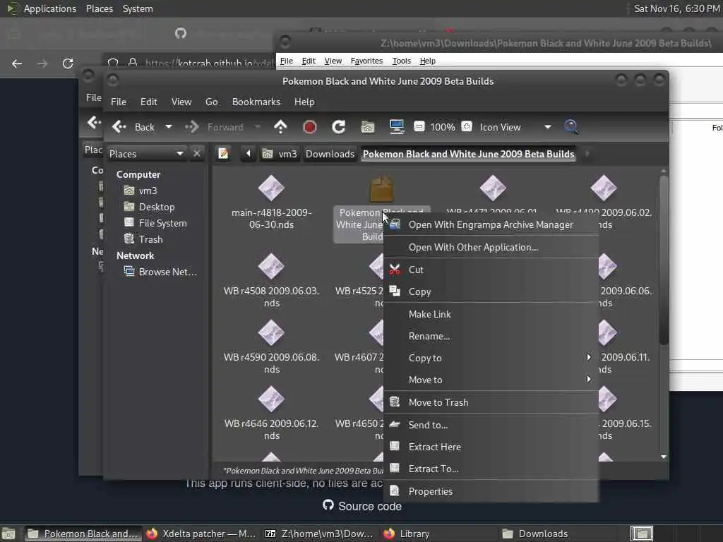
Task: Choose Send to... in the context menu
Action: (x=491, y=424)
